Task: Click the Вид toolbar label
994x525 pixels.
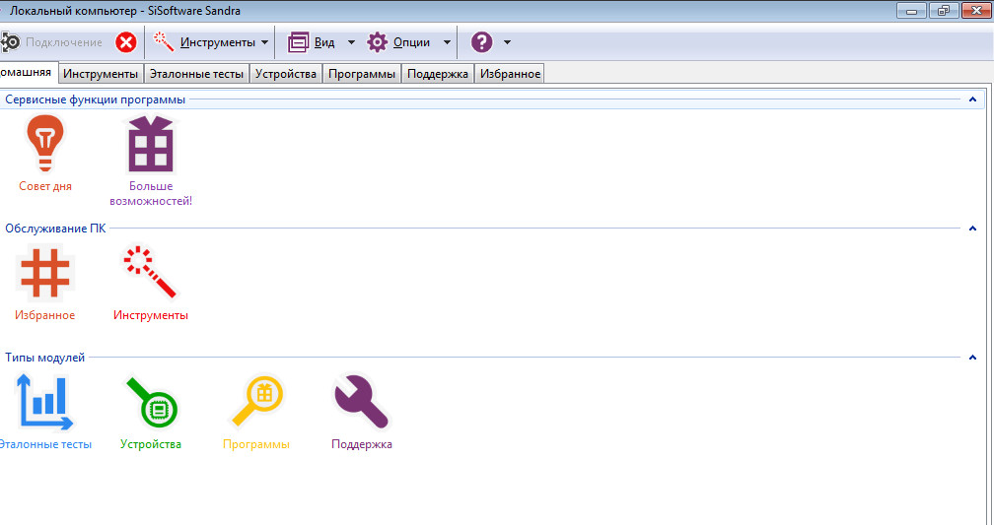Action: point(324,42)
